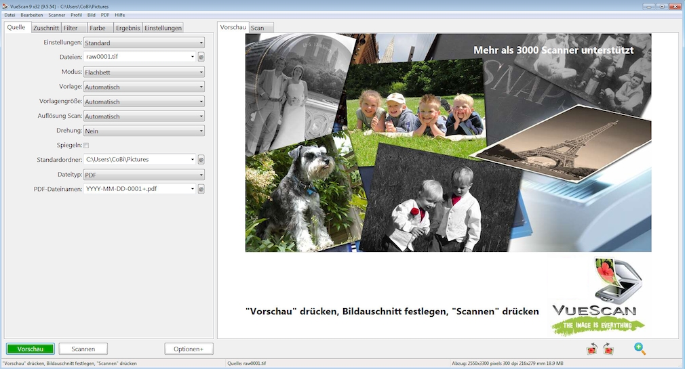Click the @ button beside Standardordner
Image resolution: width=685 pixels, height=369 pixels.
click(201, 160)
